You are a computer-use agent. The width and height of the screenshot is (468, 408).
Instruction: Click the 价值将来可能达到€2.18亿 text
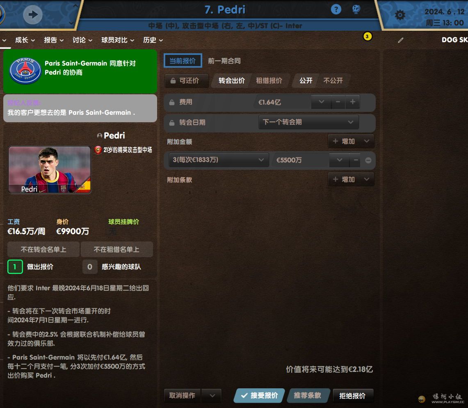(329, 369)
